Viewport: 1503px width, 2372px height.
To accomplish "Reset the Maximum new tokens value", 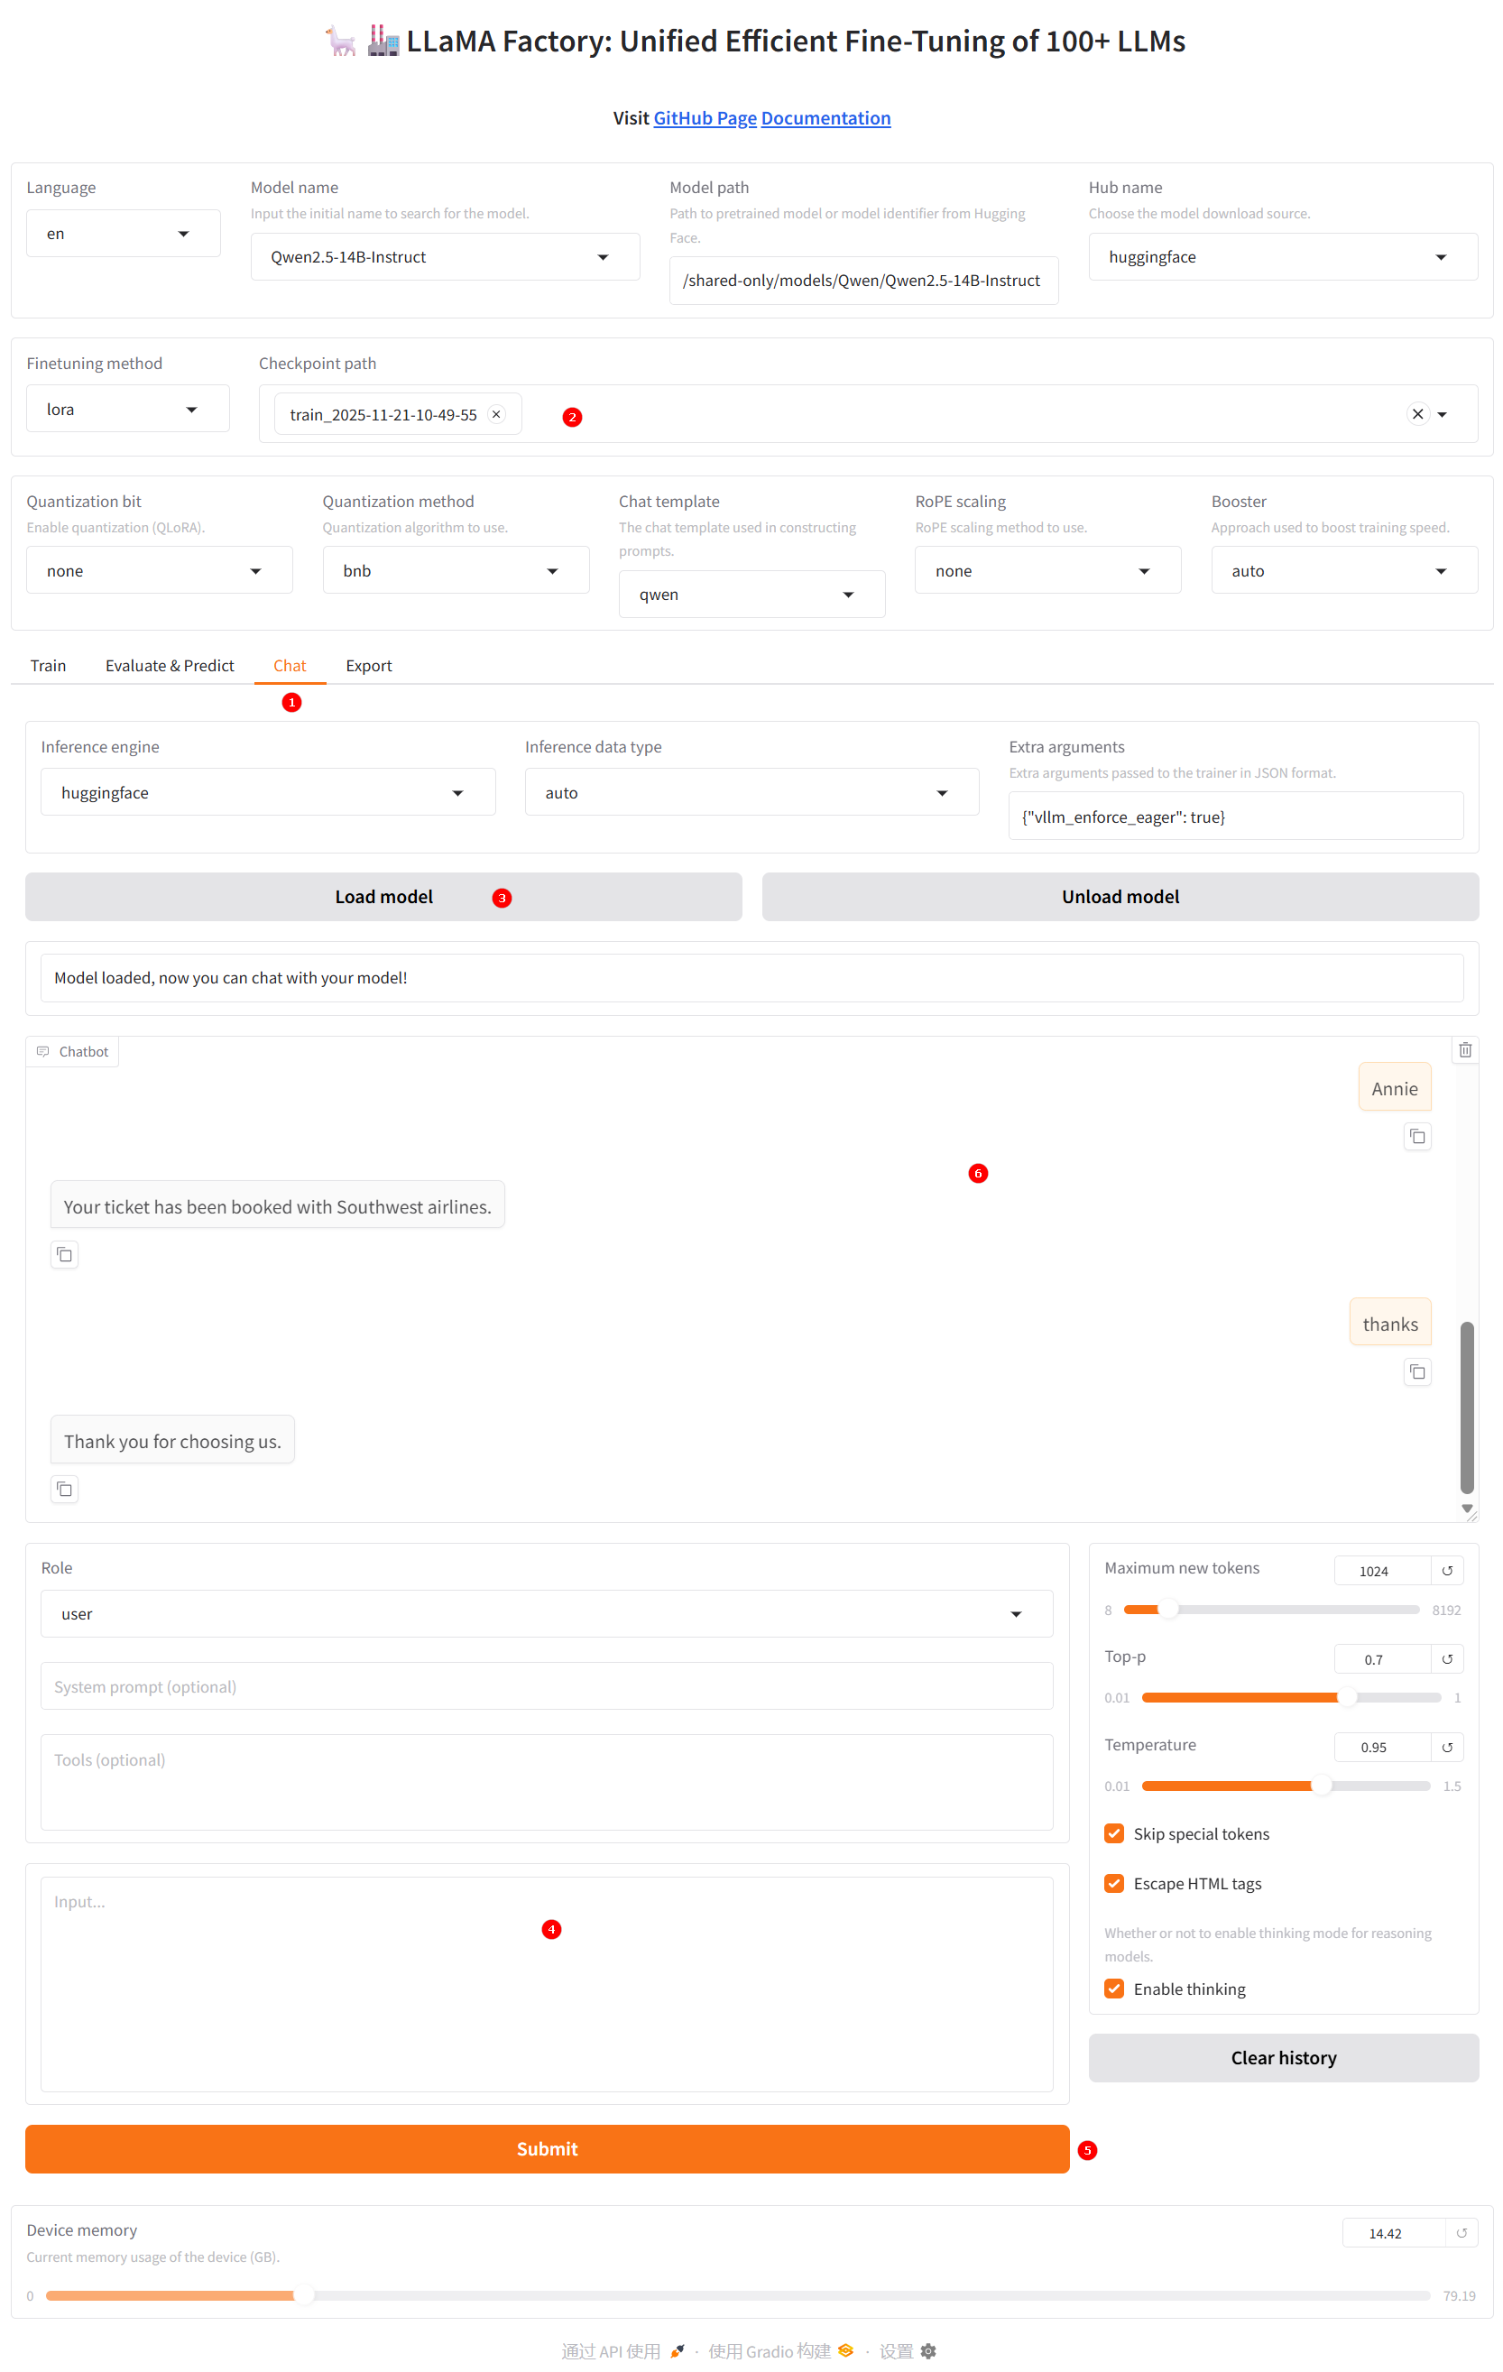I will [1447, 1571].
